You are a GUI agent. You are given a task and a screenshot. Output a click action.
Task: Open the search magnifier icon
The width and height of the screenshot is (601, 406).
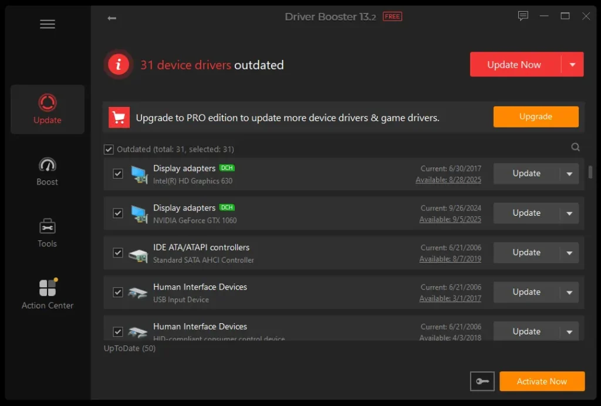tap(575, 147)
